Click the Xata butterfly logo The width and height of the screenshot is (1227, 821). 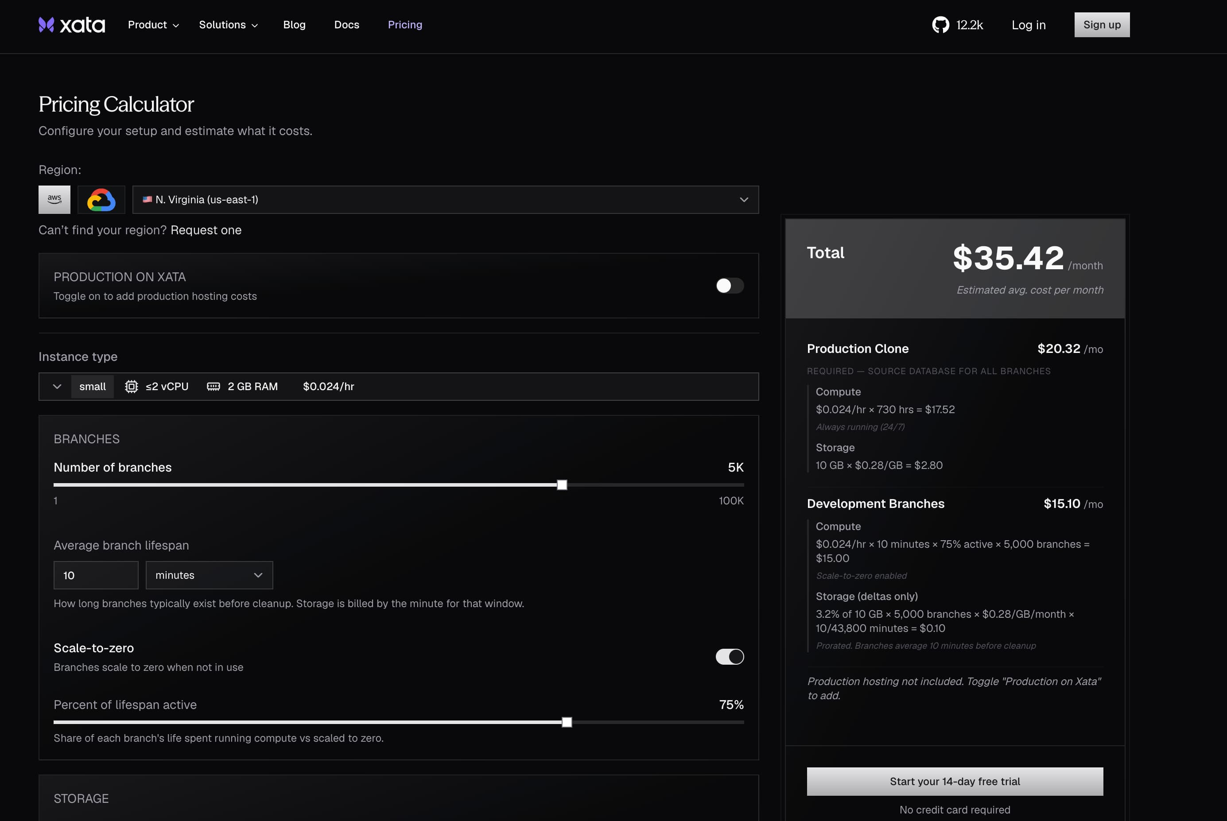(46, 25)
